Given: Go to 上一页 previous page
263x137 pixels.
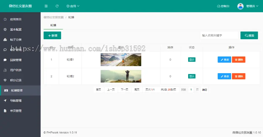Looking at the screenshot, I should click(x=111, y=90).
